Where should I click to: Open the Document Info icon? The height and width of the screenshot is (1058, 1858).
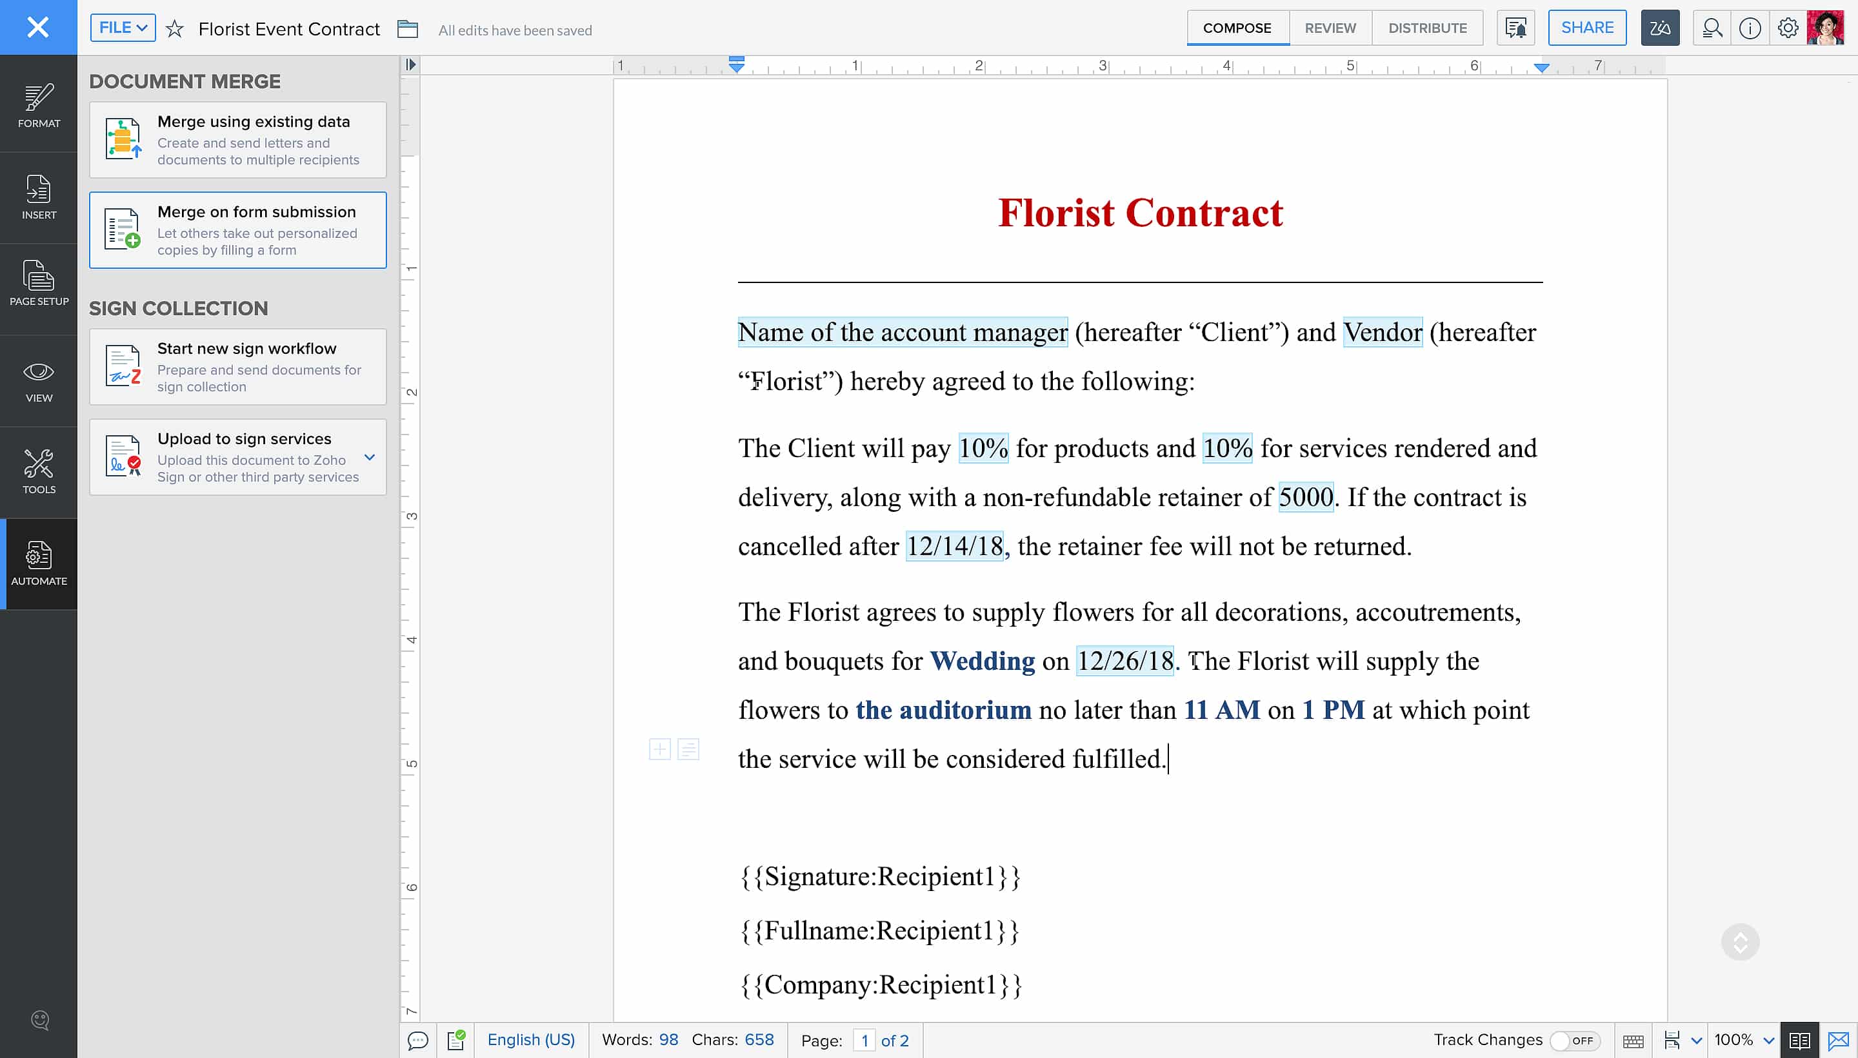[x=1750, y=28]
